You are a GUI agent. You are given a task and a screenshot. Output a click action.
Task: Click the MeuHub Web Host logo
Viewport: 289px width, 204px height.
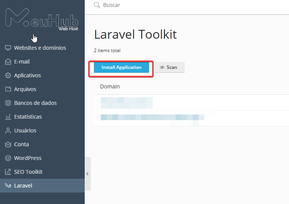click(x=42, y=19)
